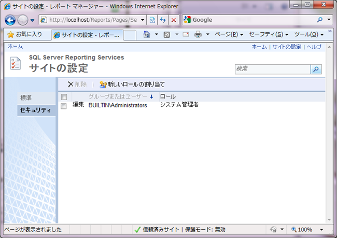337x238 pixels.
Task: Toggle the Compatibility View icon
Action: coord(152,20)
